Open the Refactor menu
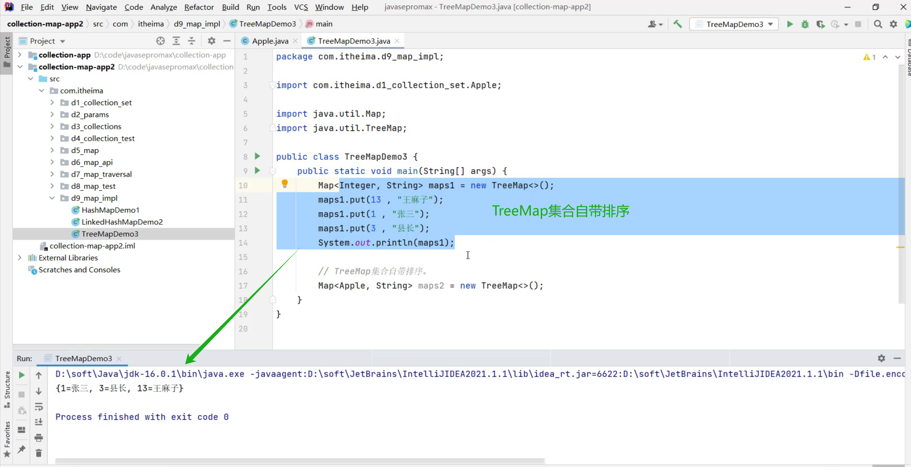The image size is (911, 467). (x=199, y=7)
